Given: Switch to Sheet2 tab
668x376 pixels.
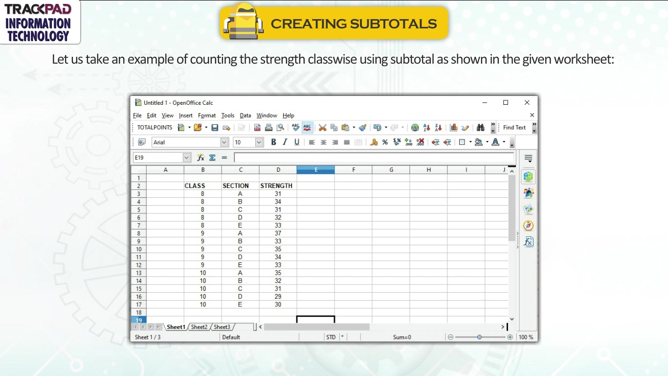Looking at the screenshot, I should click(x=199, y=327).
